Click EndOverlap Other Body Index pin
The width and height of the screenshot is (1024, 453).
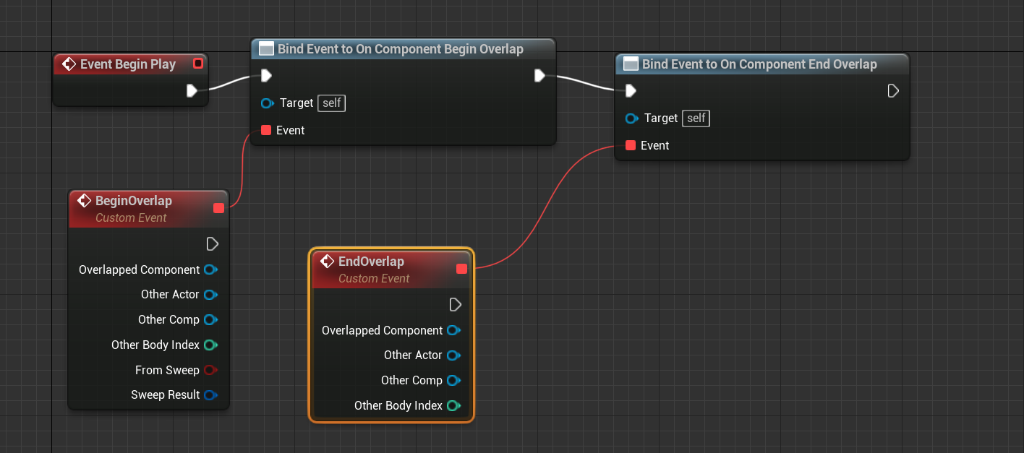click(x=453, y=405)
